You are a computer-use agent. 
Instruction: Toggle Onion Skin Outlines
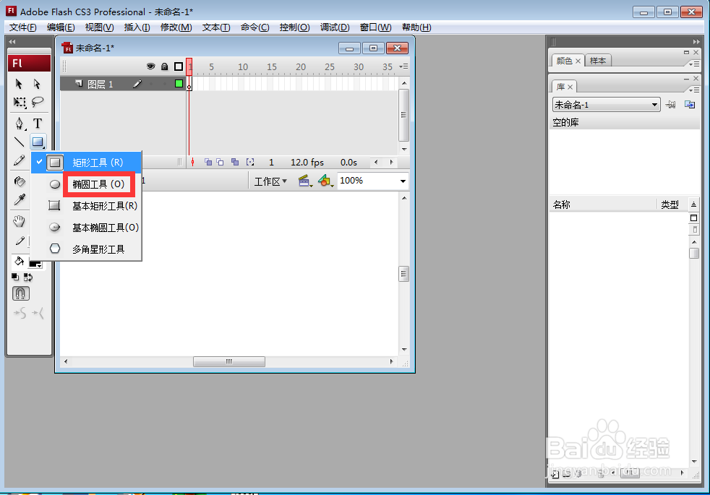coord(220,162)
